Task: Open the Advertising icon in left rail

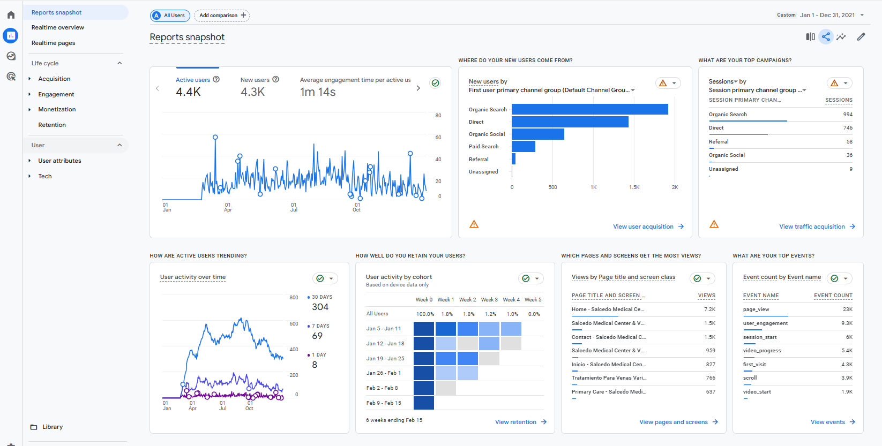Action: (x=11, y=77)
